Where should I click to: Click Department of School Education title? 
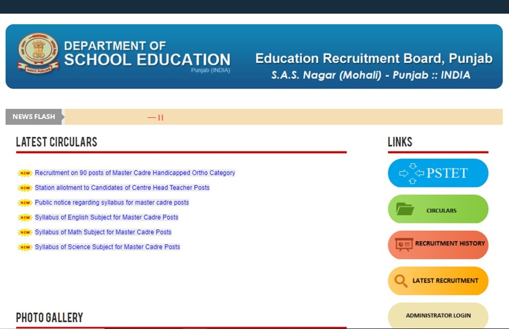[x=147, y=54]
